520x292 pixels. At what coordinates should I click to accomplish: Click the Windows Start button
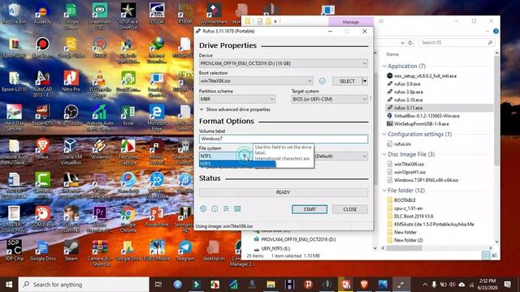[9, 285]
